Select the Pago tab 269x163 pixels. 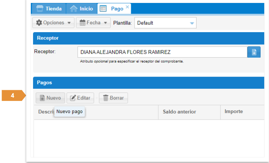[x=114, y=9]
